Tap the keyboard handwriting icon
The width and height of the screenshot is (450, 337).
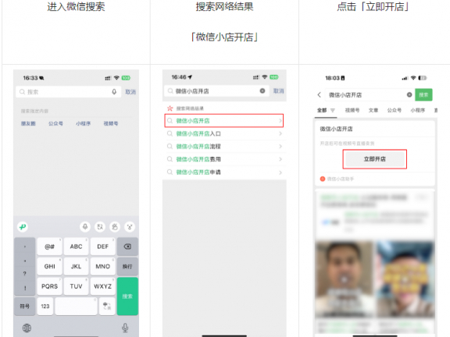click(115, 227)
